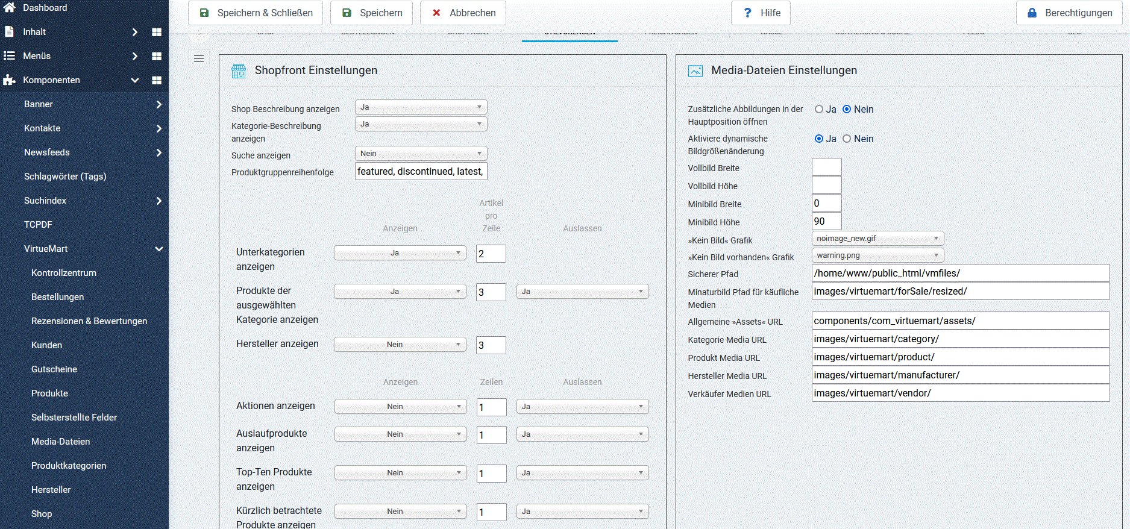Open the Berechtigungen permissions button
1130x529 pixels.
(x=1069, y=13)
